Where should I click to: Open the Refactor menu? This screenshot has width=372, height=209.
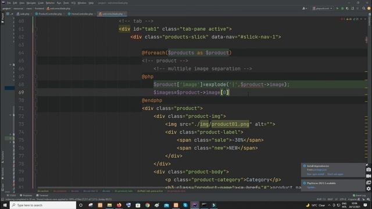point(50,3)
